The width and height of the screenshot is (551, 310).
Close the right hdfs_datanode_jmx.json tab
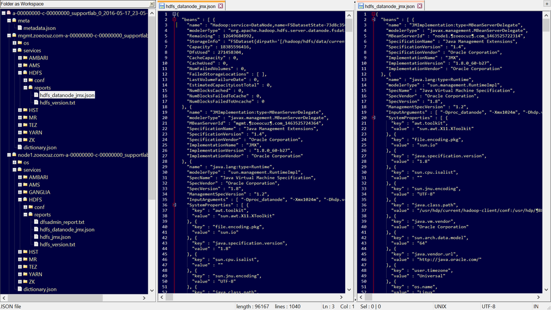pyautogui.click(x=420, y=6)
